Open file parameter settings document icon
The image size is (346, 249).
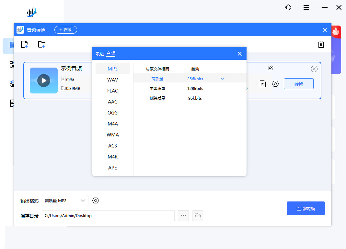click(x=262, y=83)
